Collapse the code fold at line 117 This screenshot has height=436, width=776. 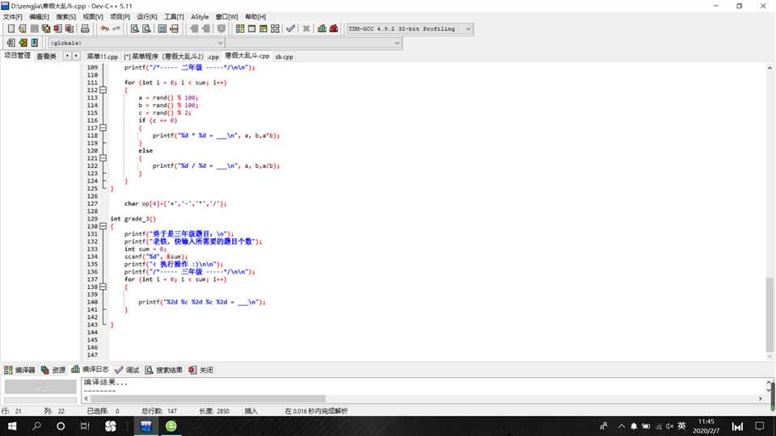103,128
